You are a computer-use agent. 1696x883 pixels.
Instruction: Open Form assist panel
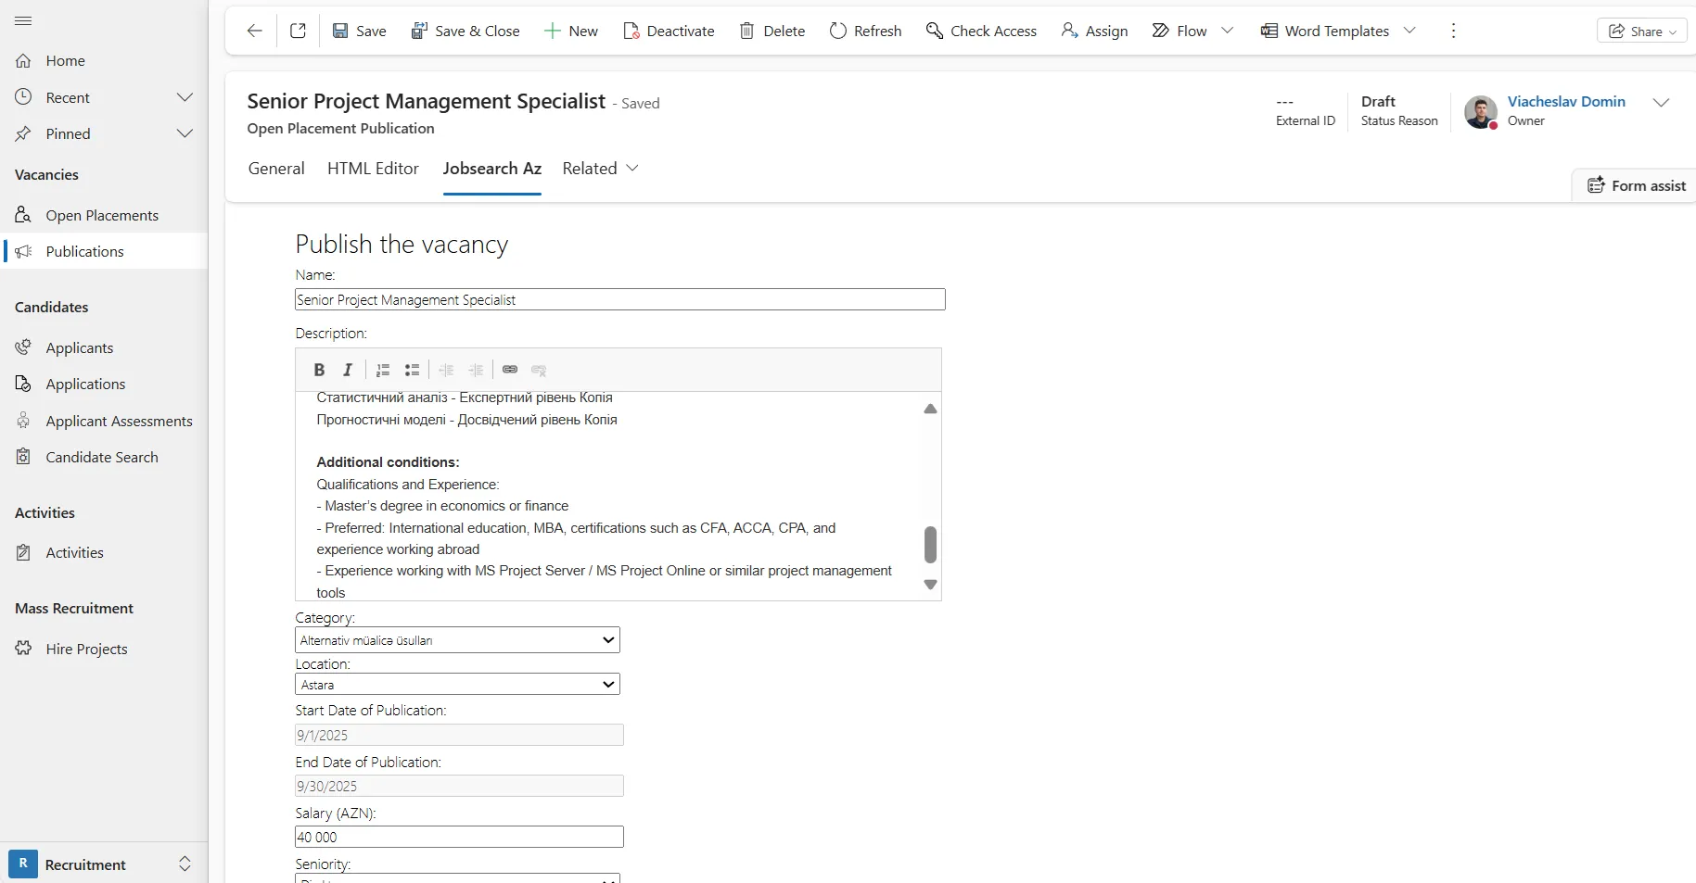point(1637,185)
